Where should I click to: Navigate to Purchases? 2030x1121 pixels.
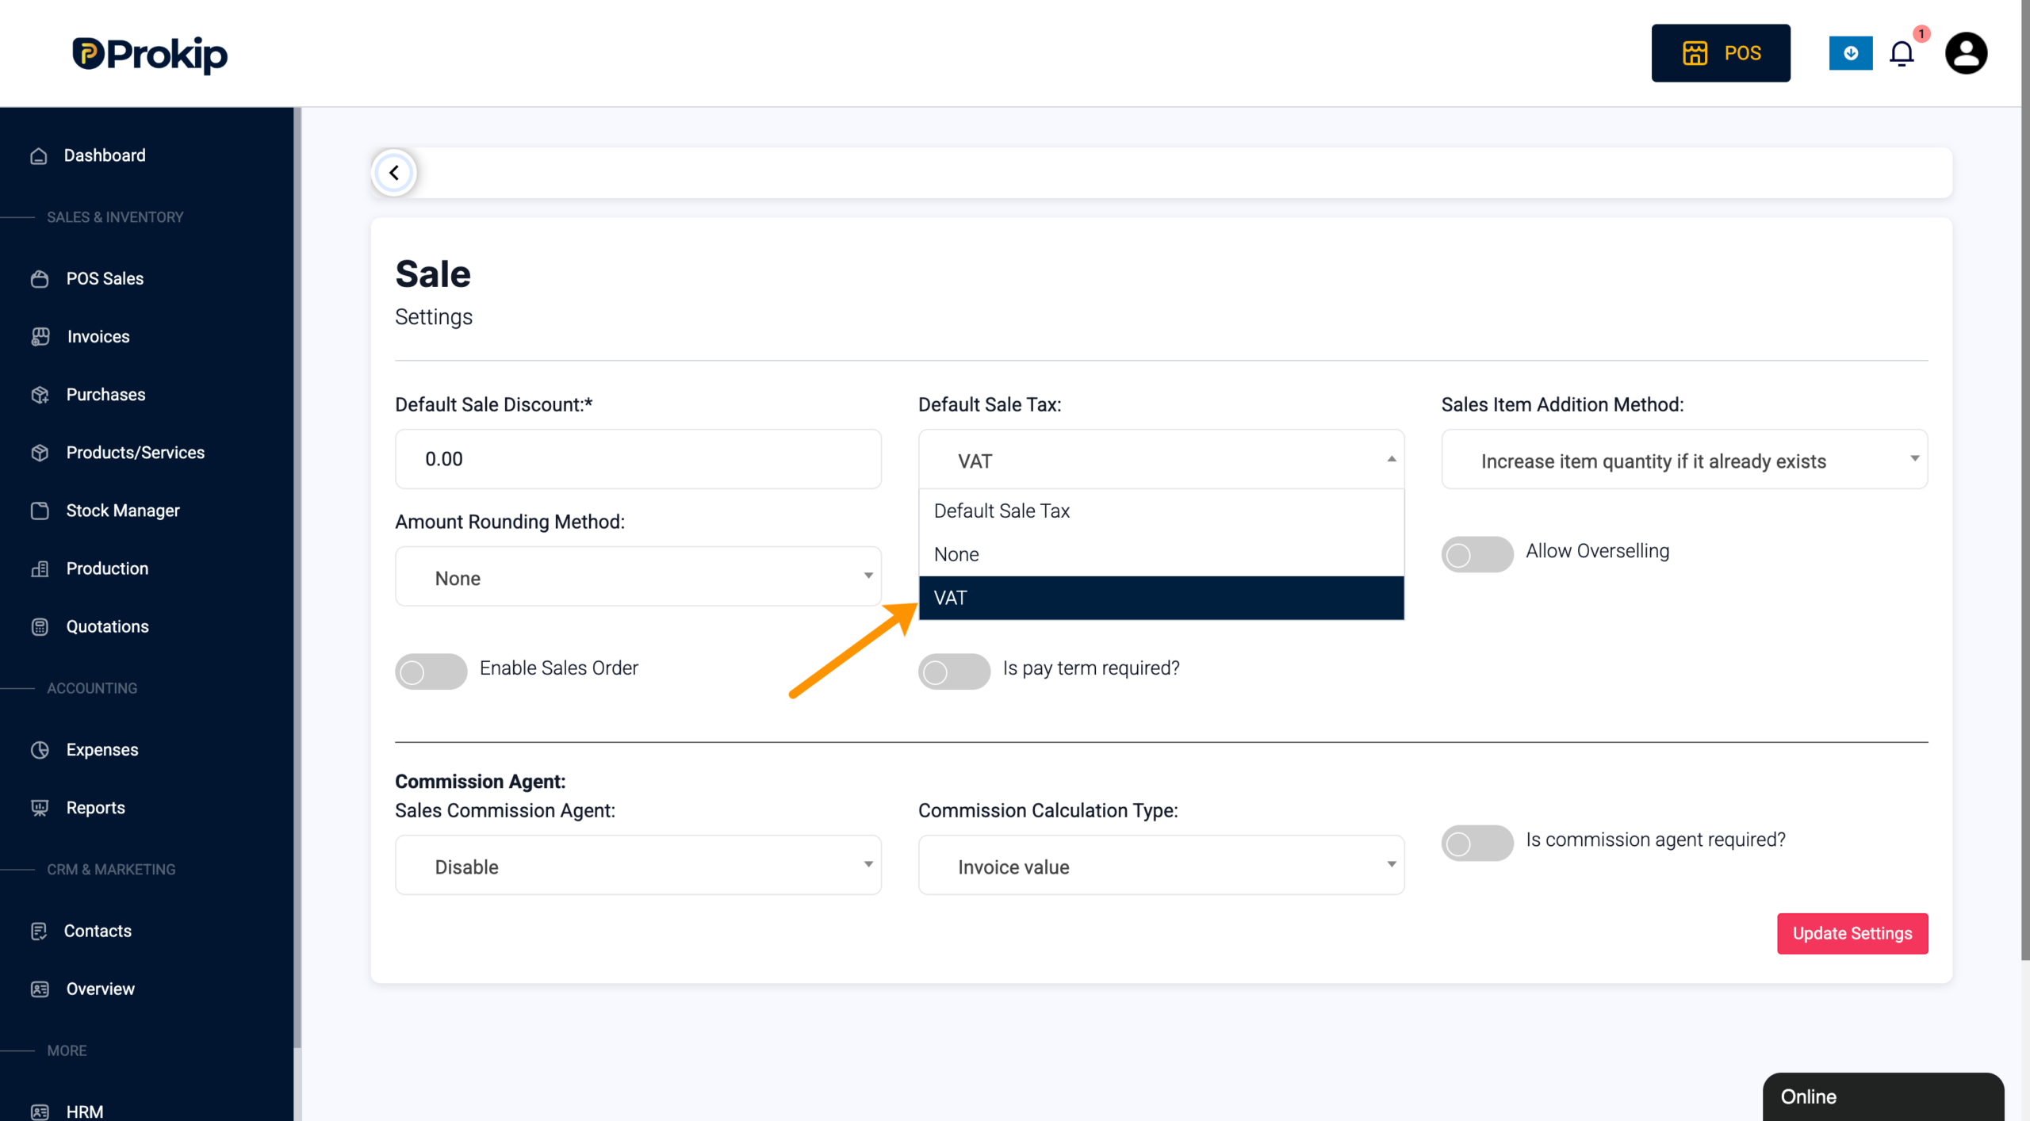point(105,395)
